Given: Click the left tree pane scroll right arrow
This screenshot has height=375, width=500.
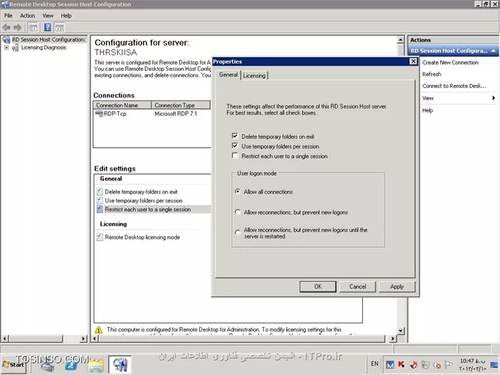Looking at the screenshot, I should [x=83, y=338].
